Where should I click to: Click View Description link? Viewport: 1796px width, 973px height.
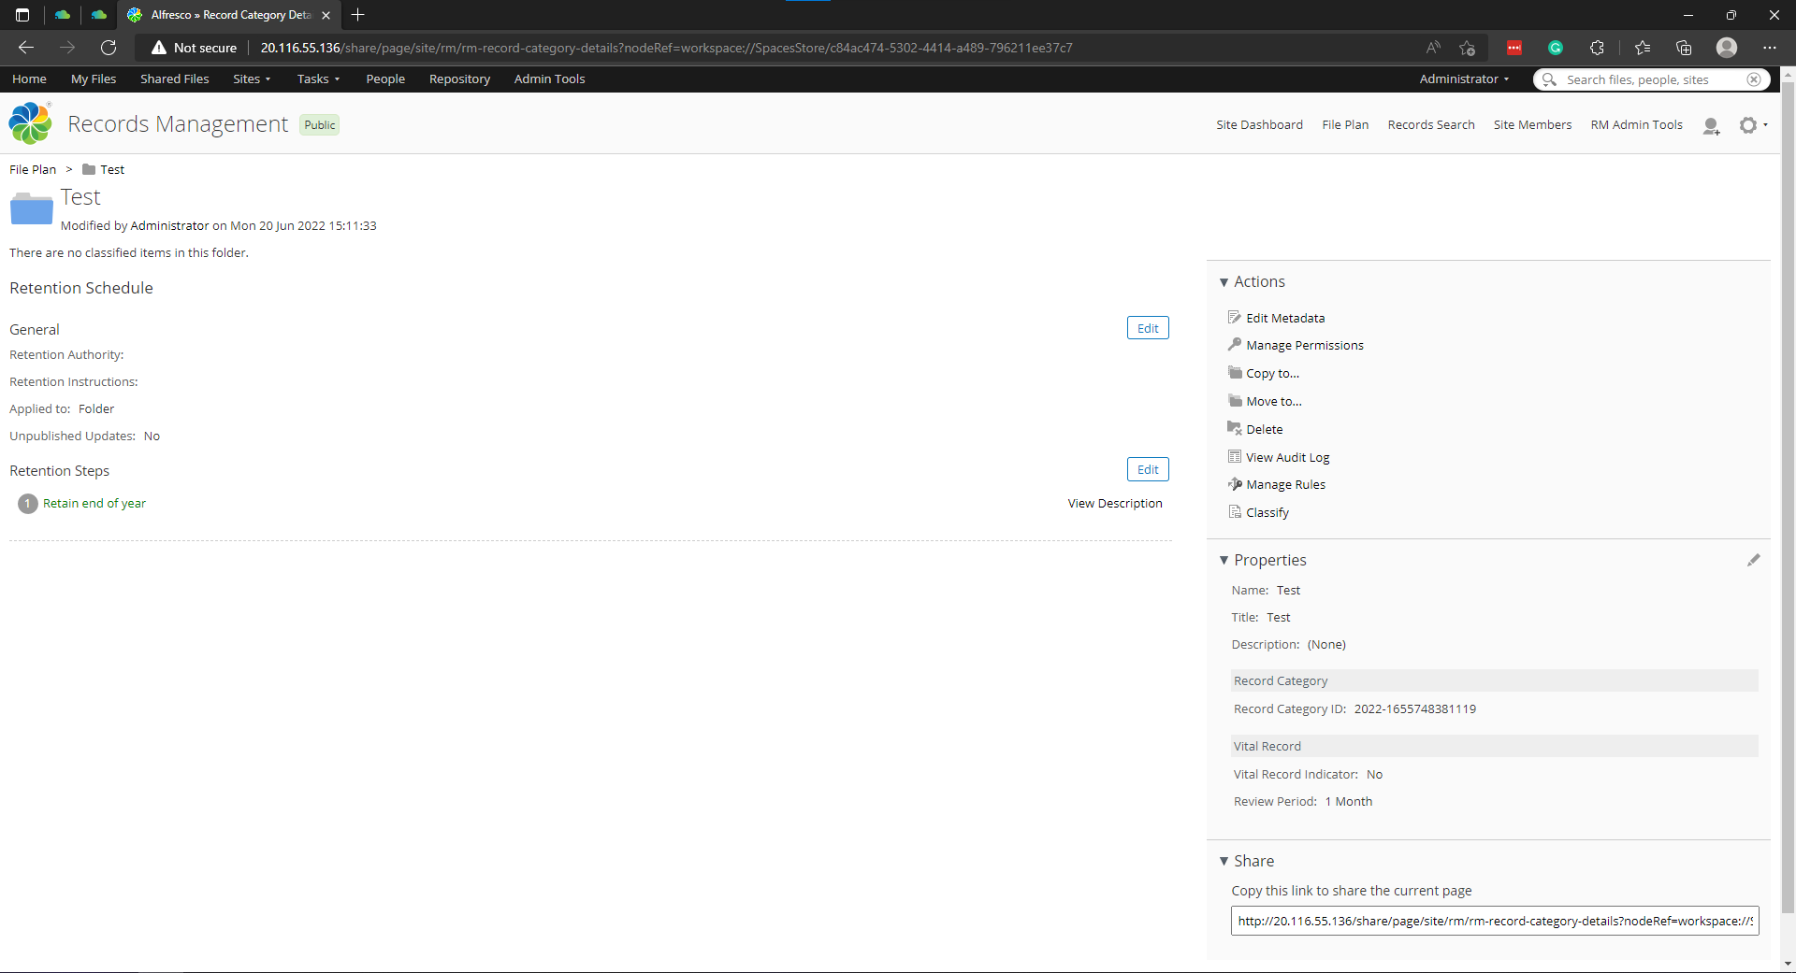(1115, 503)
